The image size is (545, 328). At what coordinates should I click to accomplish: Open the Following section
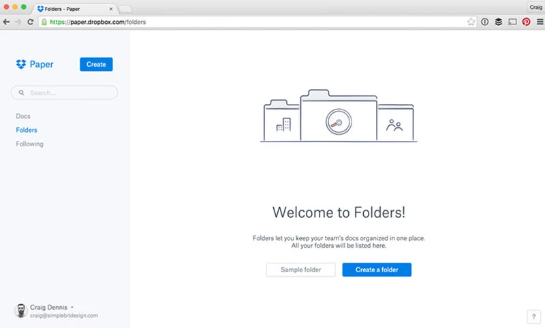tap(29, 144)
